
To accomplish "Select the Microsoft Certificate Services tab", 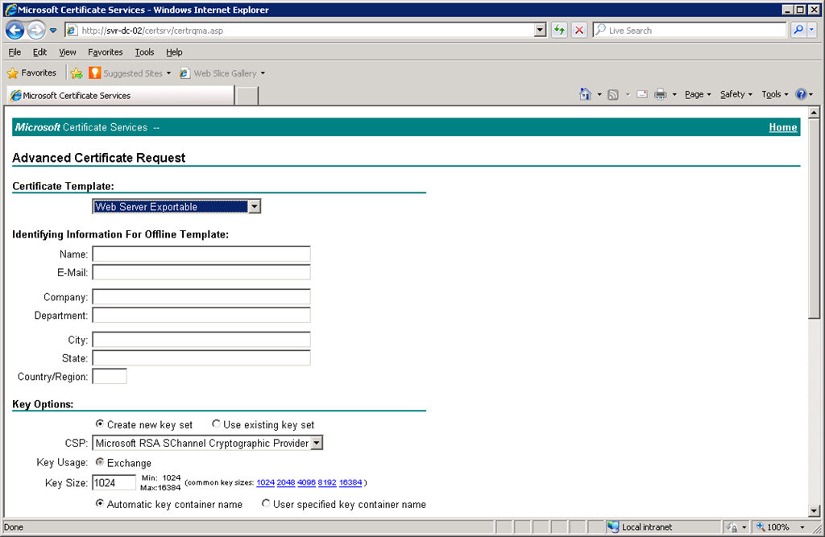I will click(120, 95).
